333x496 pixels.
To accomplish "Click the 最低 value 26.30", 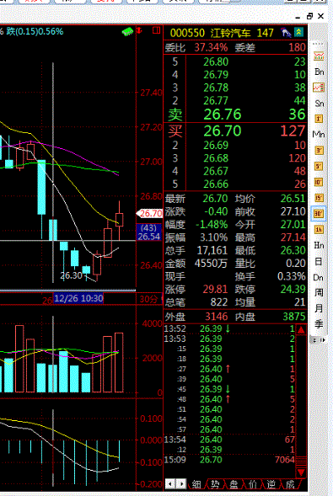I will click(x=293, y=251).
